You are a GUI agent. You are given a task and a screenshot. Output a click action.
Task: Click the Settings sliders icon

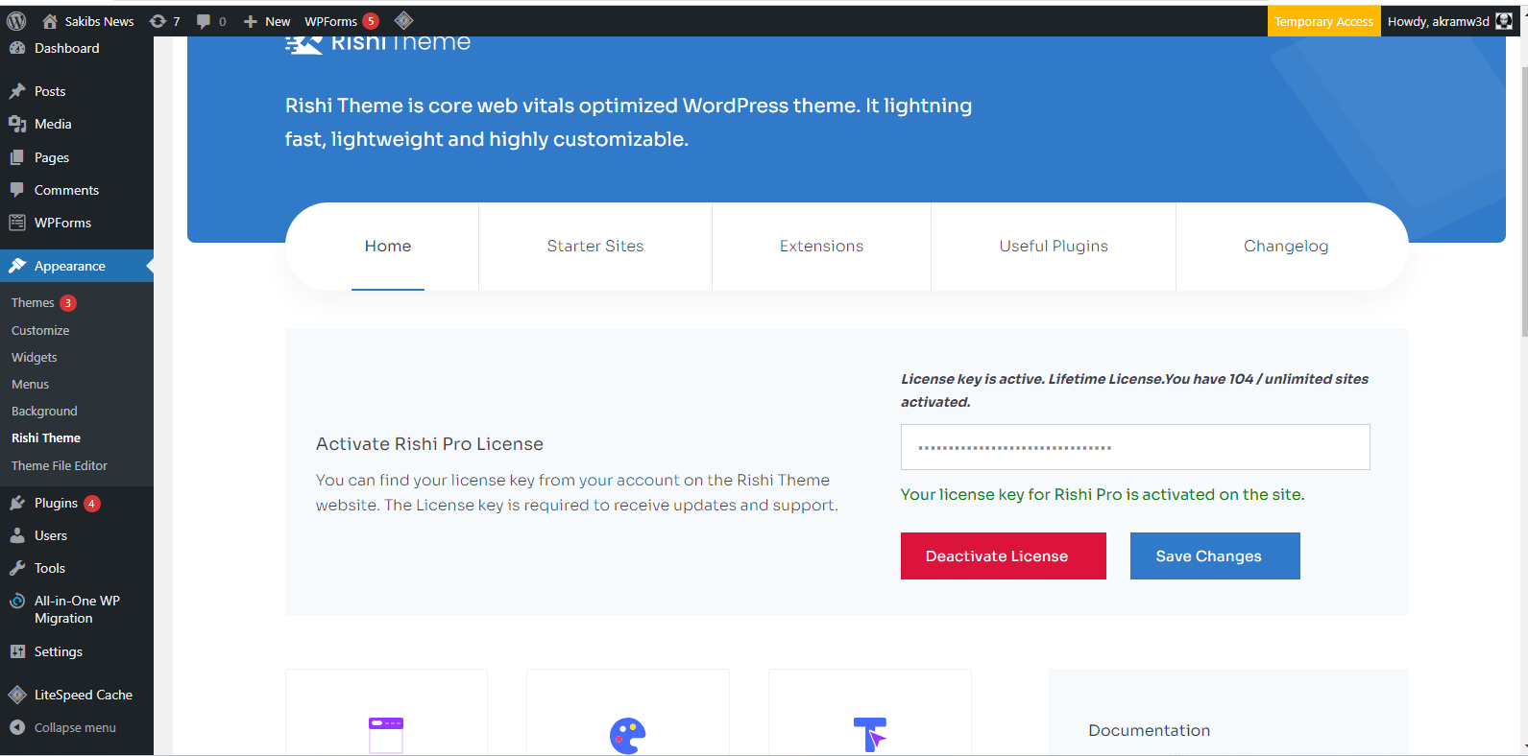(17, 651)
